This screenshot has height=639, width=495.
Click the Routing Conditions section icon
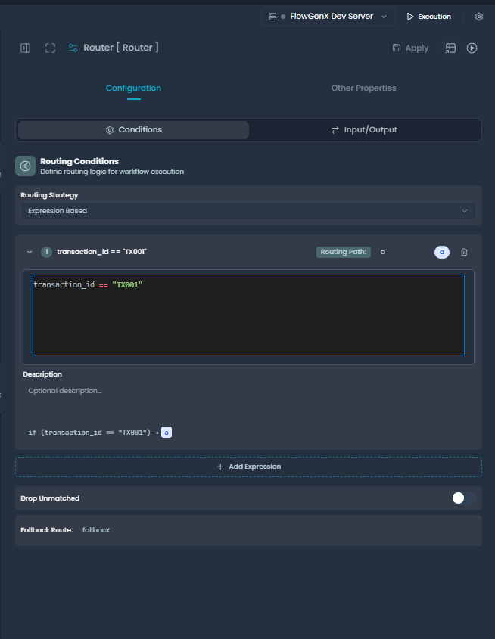click(x=26, y=166)
